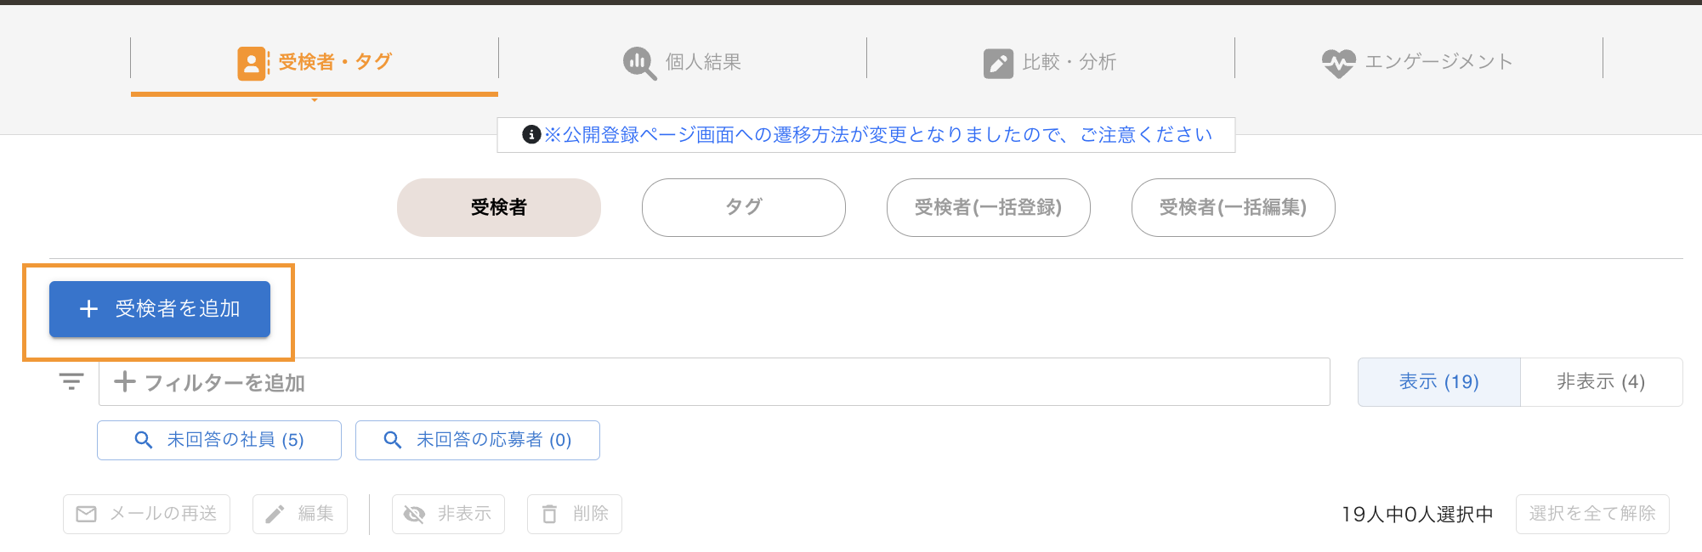Switch to 表示 (19) list
This screenshot has width=1702, height=552.
1438,382
